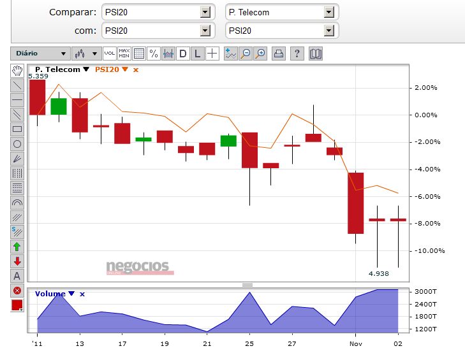Select the S-marked speed lines tool
The height and width of the screenshot is (360, 465).
coord(17,232)
